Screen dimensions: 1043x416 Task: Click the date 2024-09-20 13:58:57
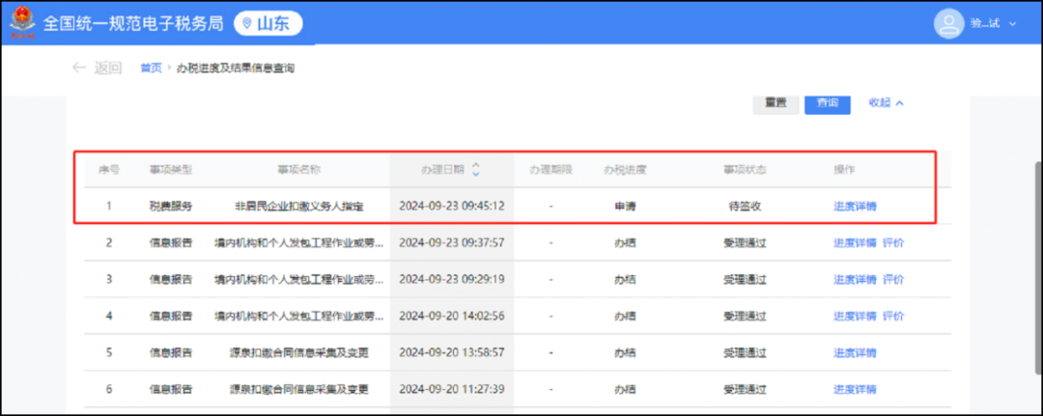[452, 353]
